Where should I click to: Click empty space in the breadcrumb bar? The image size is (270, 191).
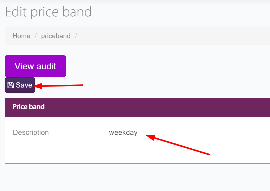(x=172, y=36)
